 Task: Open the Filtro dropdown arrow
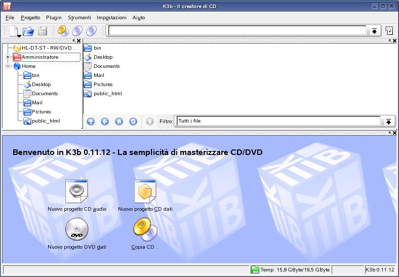(388, 122)
